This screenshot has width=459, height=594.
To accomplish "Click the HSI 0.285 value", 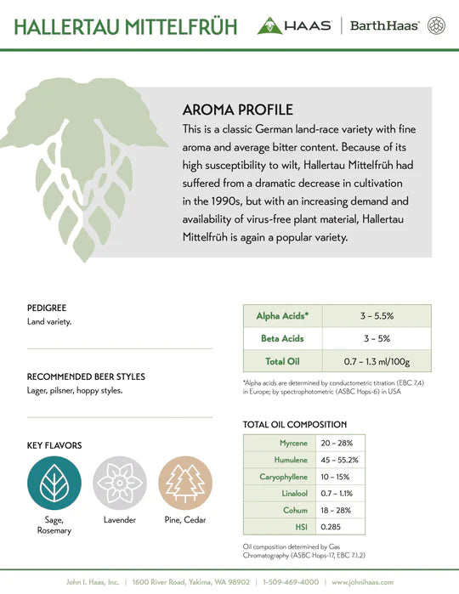I will pyautogui.click(x=331, y=527).
